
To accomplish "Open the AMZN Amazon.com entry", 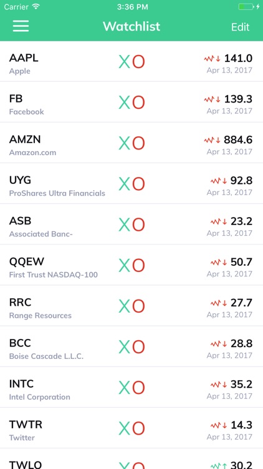I will [131, 143].
